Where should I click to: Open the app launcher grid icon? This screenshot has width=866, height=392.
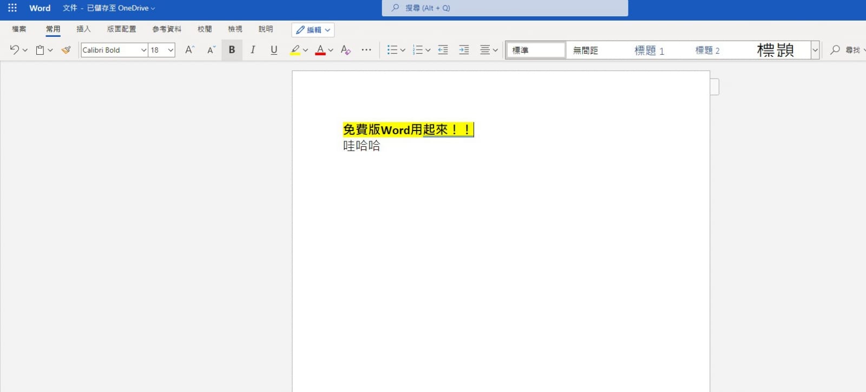pyautogui.click(x=12, y=8)
